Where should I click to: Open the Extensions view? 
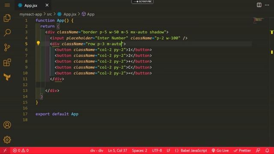tap(7, 62)
